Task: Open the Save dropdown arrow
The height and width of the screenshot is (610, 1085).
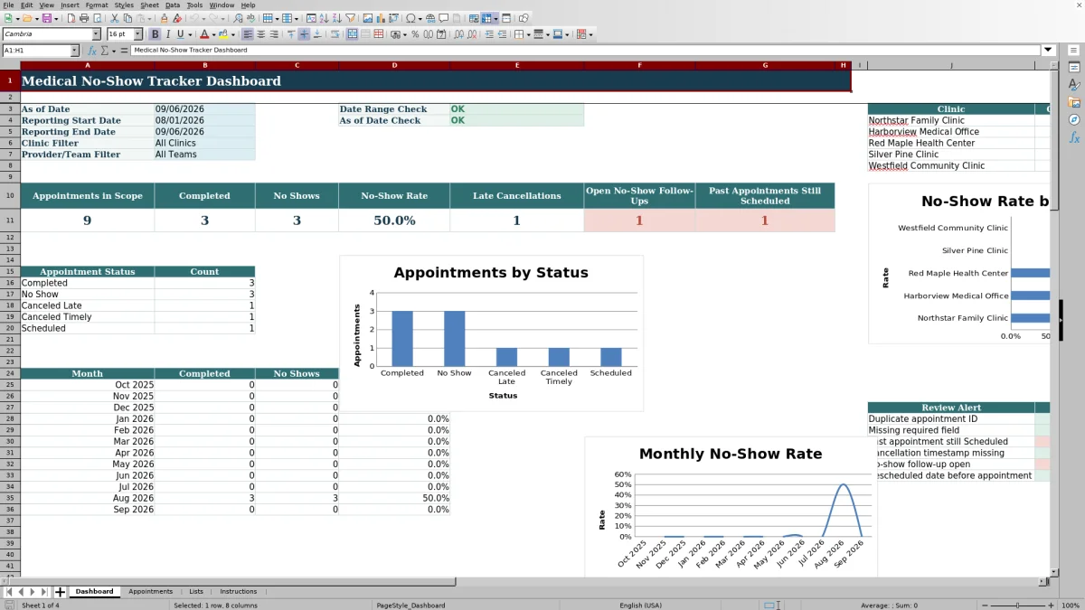Action: (56, 18)
